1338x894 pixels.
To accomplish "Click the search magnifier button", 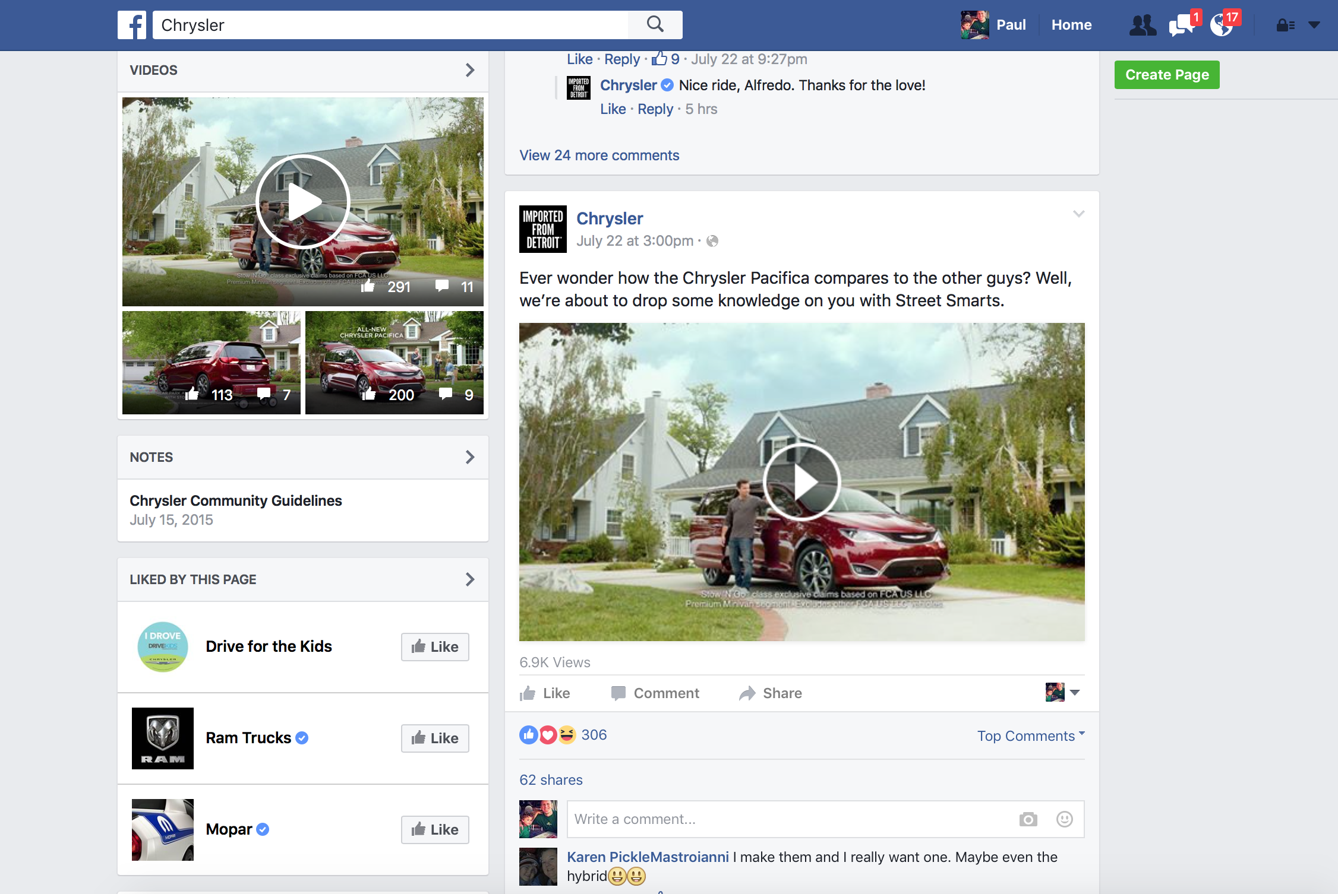I will 655,25.
